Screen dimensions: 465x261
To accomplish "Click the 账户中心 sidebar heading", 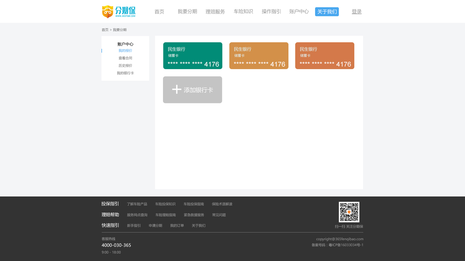I will pos(125,44).
